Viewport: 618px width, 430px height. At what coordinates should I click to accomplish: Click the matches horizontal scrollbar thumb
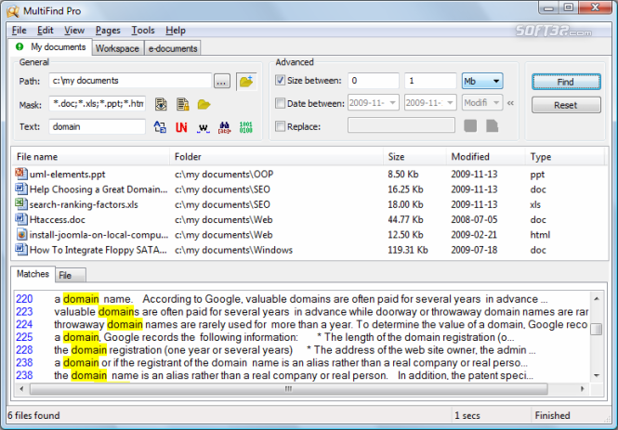pos(288,389)
